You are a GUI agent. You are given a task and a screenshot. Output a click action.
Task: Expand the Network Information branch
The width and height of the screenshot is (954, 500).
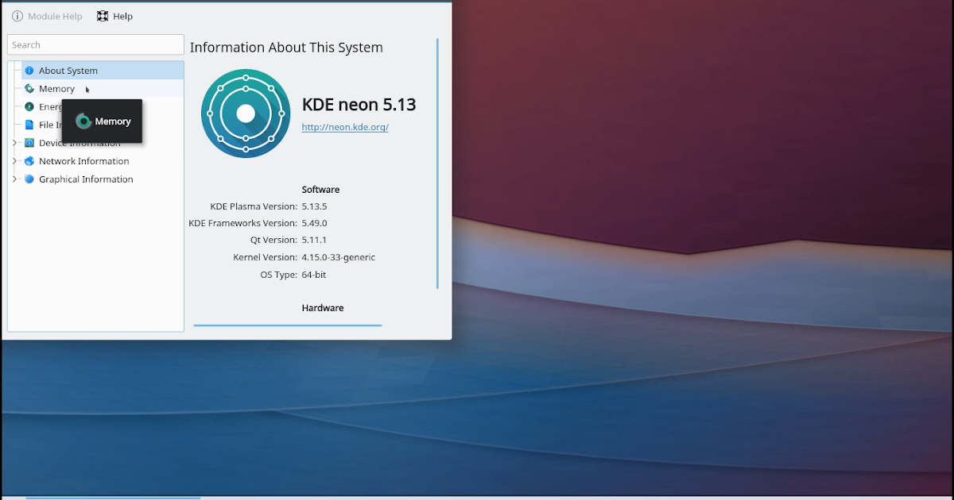[x=14, y=161]
